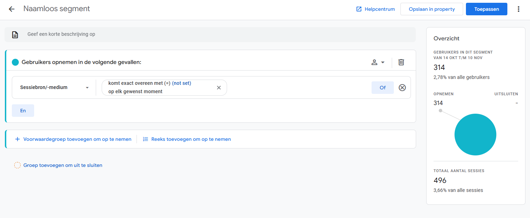Clear the '(not set)' filter chip
This screenshot has height=218, width=530.
click(x=219, y=88)
